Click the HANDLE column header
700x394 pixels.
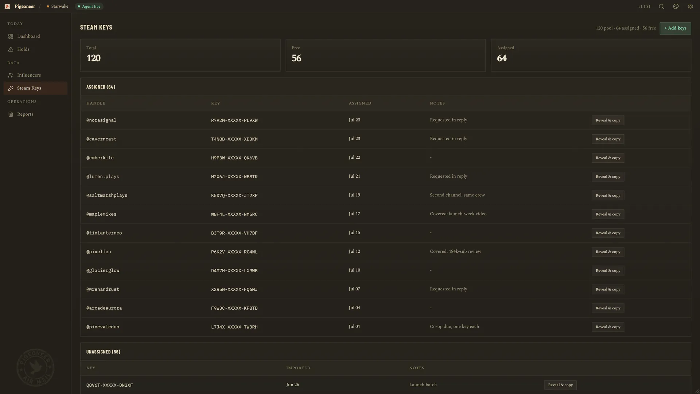point(96,103)
